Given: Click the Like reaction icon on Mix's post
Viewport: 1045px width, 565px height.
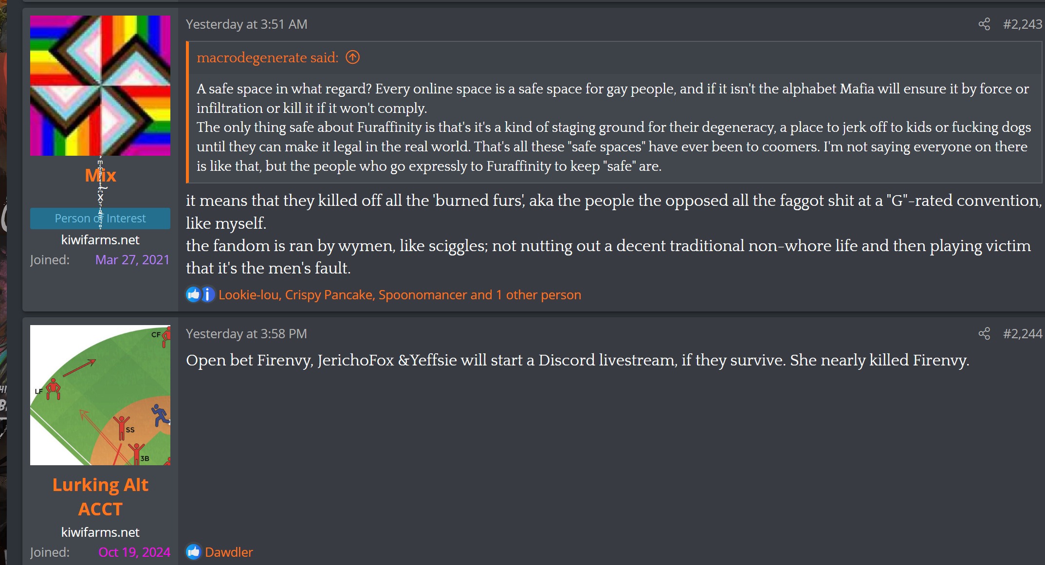Looking at the screenshot, I should 193,294.
